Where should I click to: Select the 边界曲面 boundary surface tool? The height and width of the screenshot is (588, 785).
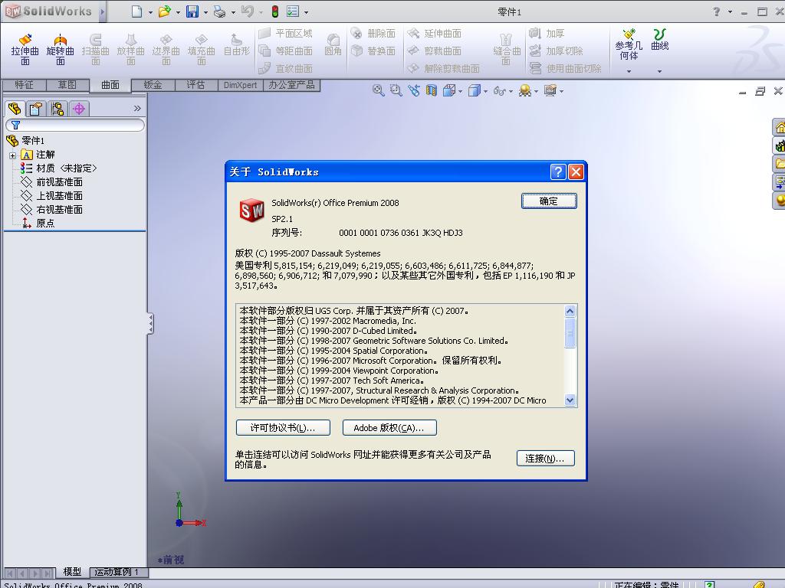coord(166,50)
